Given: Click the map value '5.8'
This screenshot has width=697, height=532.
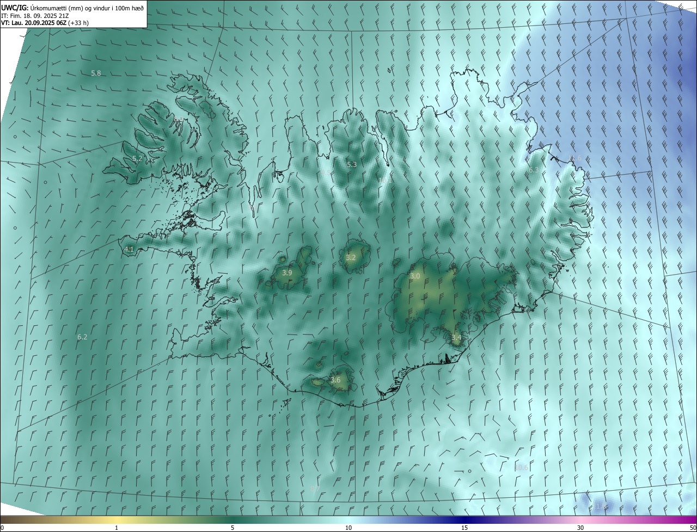Looking at the screenshot, I should pos(96,73).
